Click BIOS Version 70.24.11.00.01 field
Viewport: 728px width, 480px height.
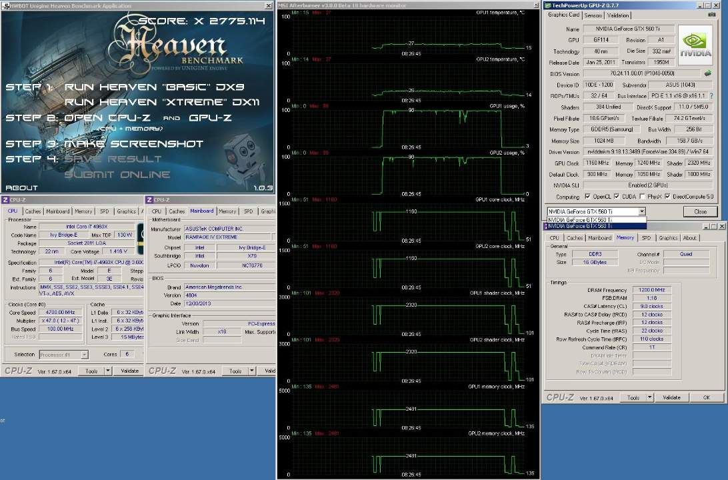(x=642, y=73)
